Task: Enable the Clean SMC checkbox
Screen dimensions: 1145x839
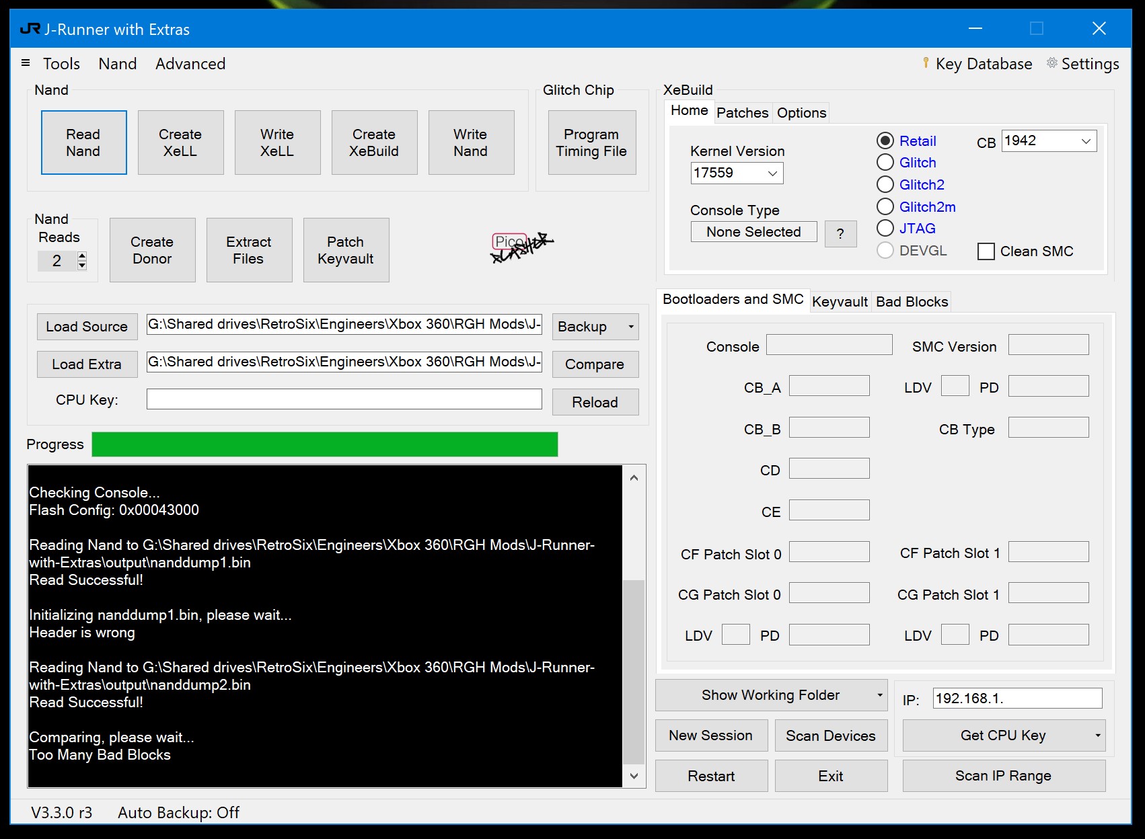Action: coord(986,251)
